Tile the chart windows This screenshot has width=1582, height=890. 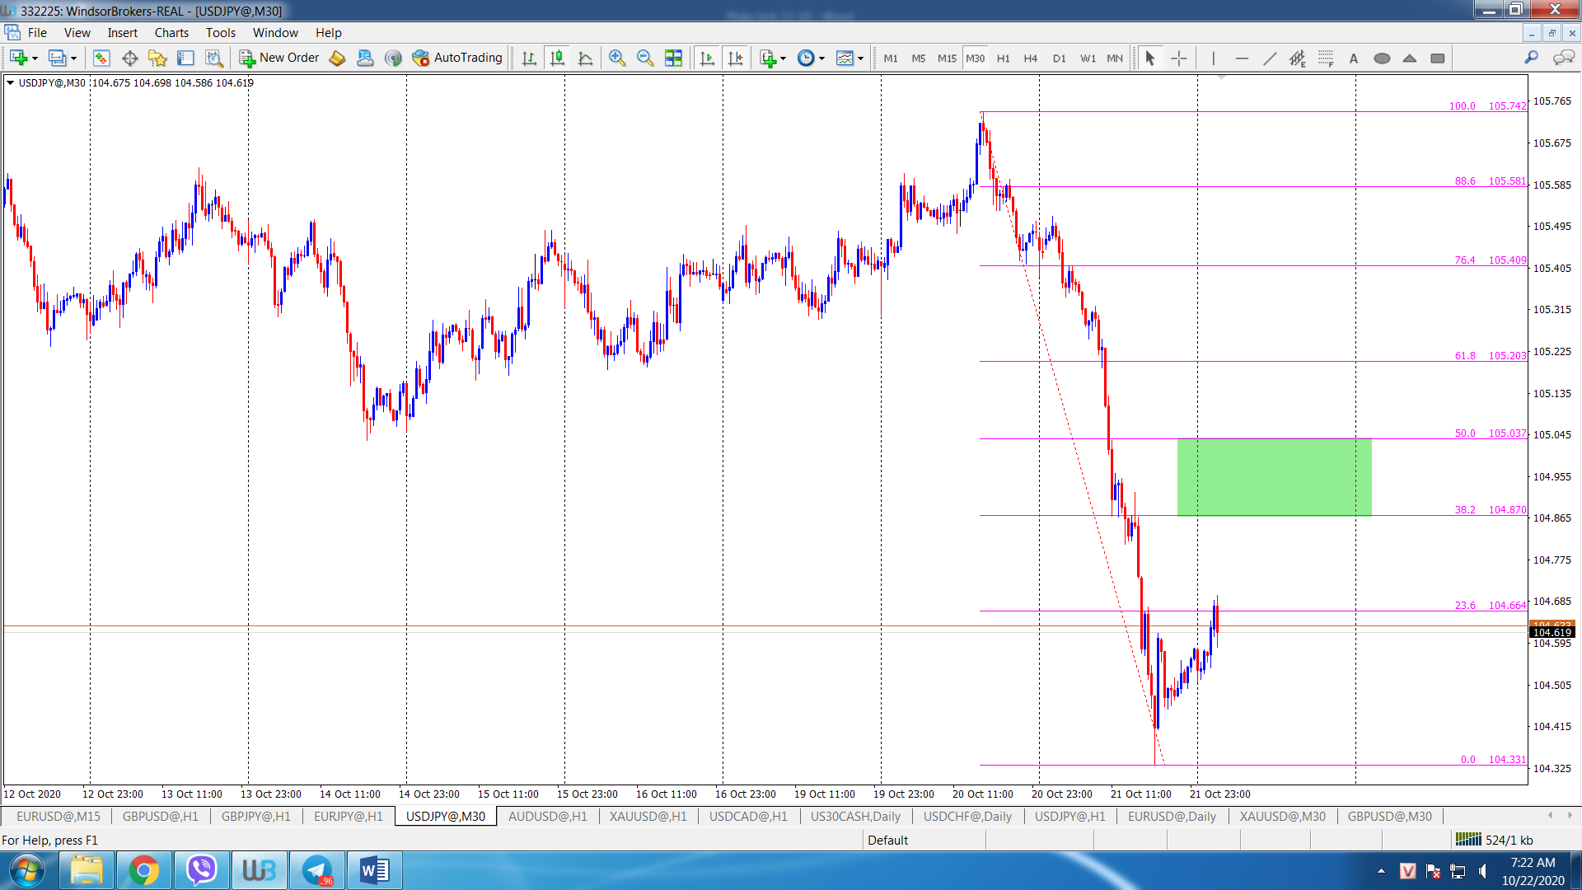point(673,58)
